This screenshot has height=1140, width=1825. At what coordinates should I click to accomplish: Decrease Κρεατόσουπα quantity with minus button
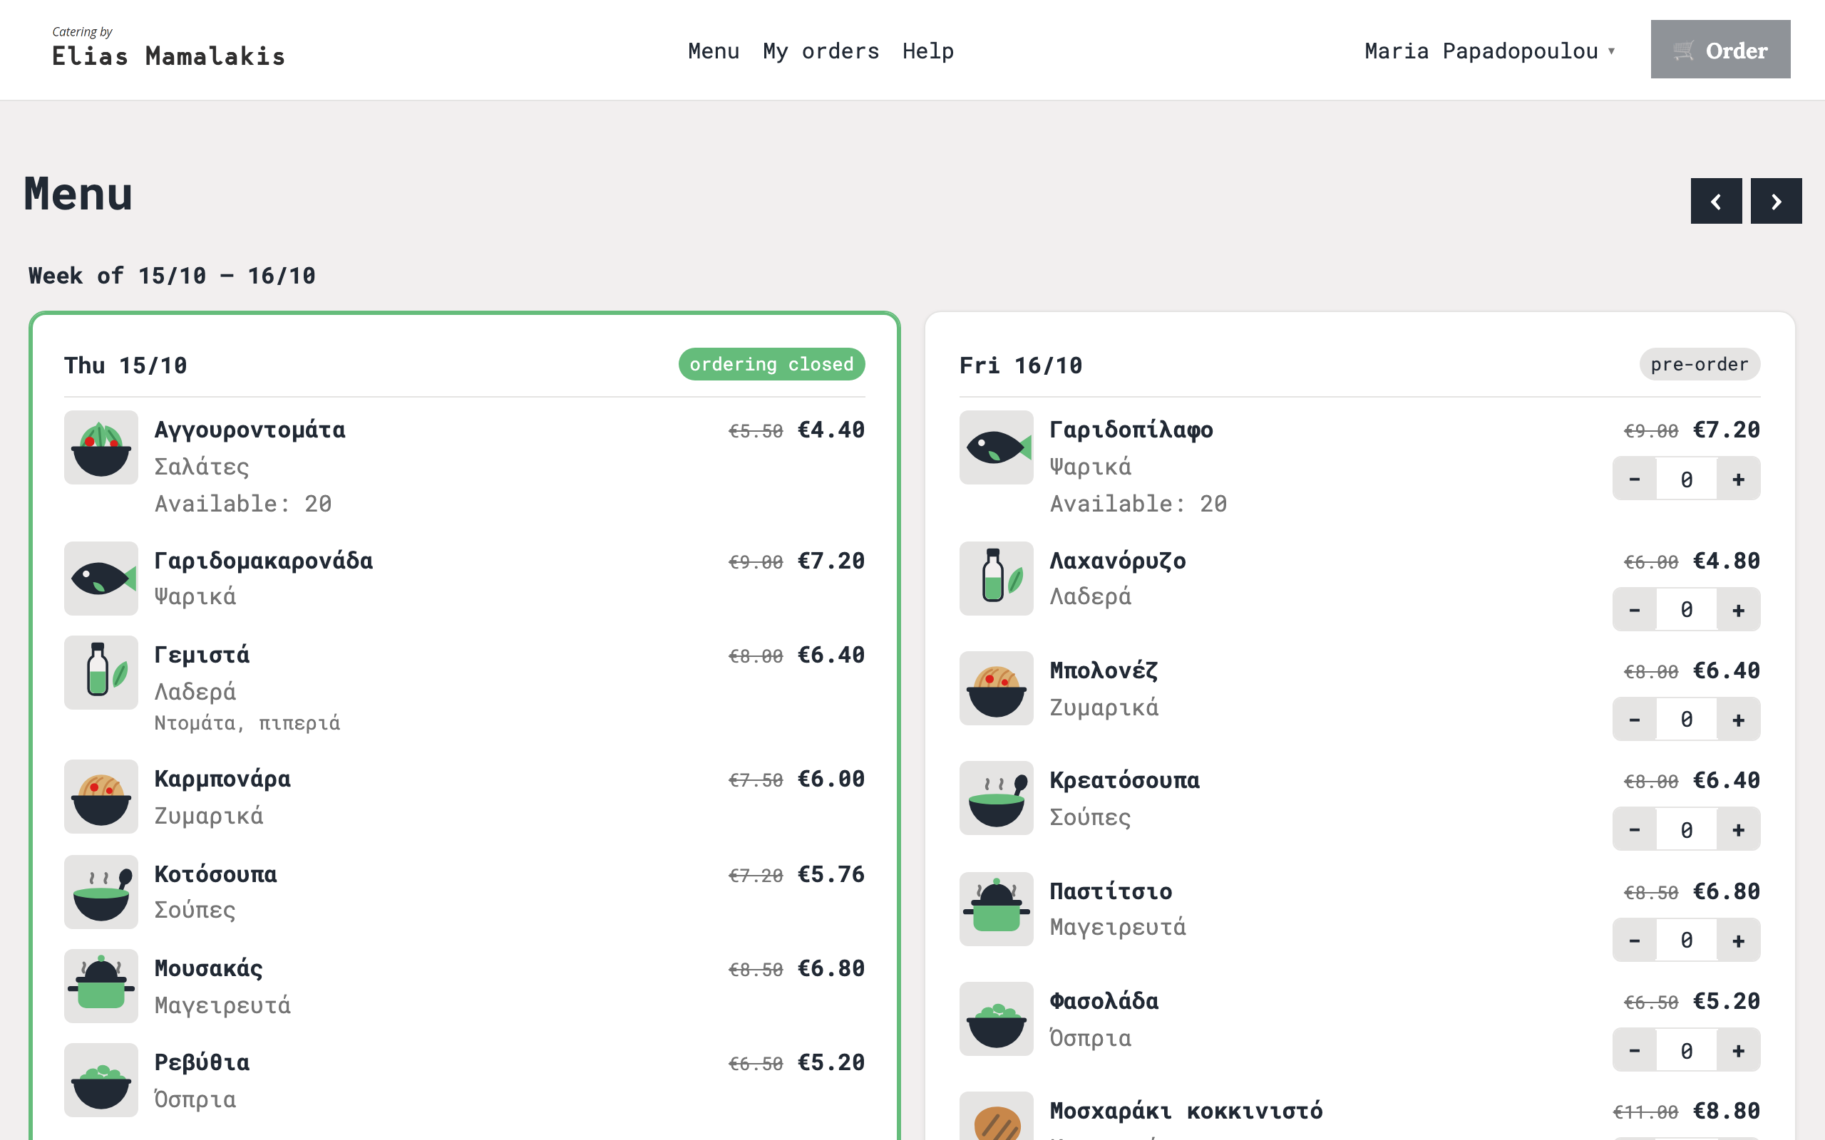(x=1634, y=829)
